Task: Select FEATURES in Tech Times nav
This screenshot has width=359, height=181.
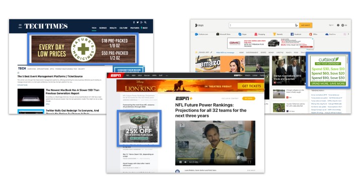Action: [134, 28]
